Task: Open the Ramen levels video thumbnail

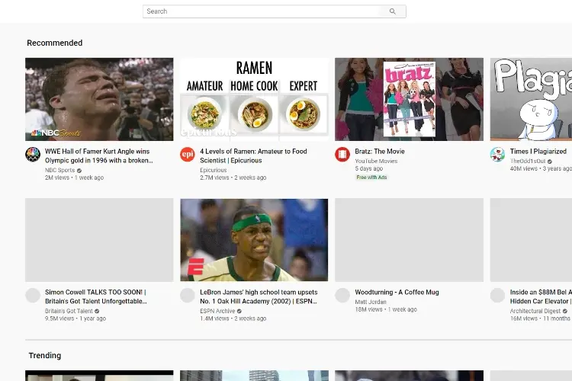Action: coord(254,99)
